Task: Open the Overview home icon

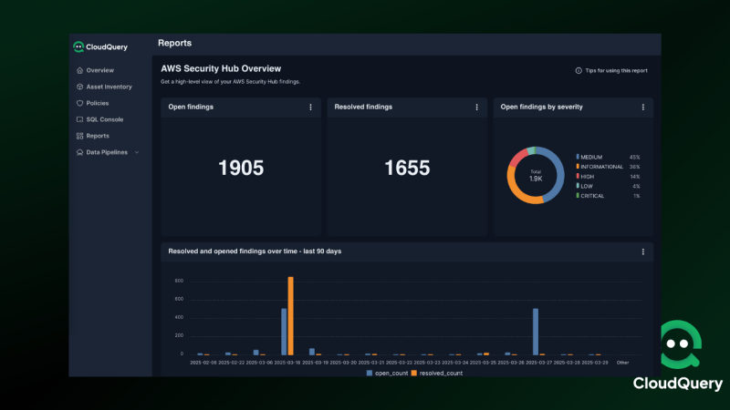Action: (x=79, y=70)
